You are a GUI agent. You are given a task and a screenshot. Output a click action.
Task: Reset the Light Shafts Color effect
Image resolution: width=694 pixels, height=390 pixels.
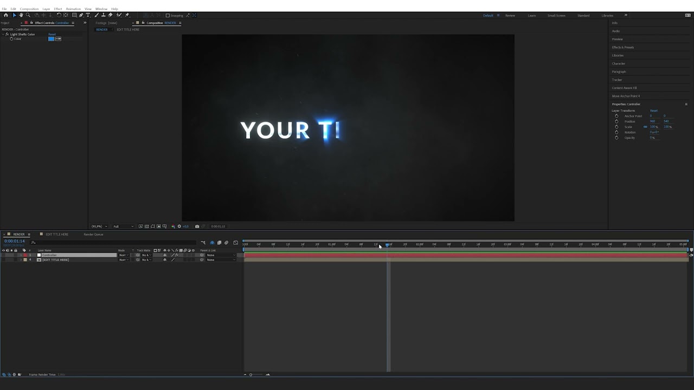tap(52, 34)
